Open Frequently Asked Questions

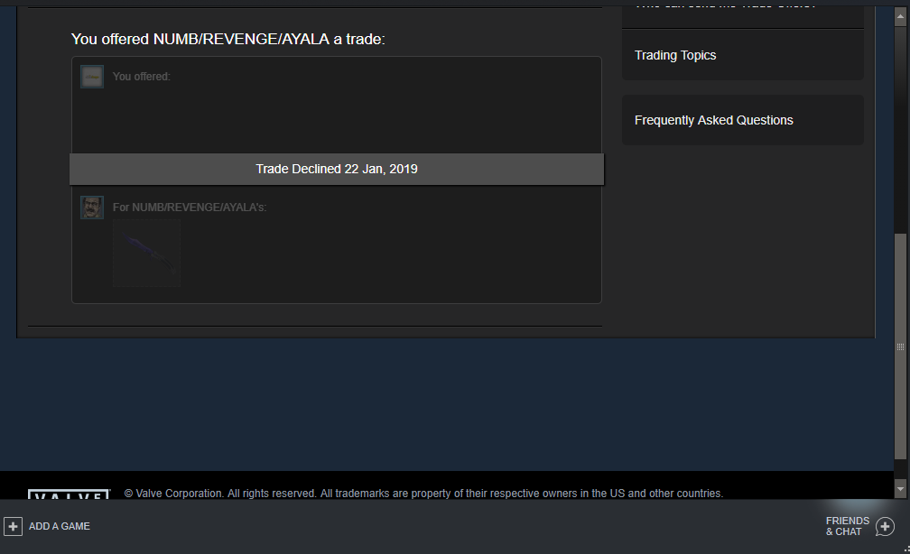713,120
